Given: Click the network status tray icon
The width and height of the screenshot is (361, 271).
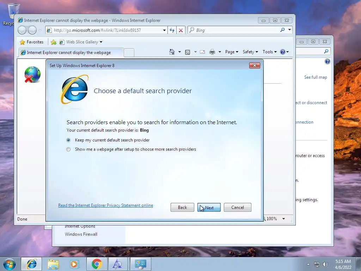Looking at the screenshot, I should point(317,264).
